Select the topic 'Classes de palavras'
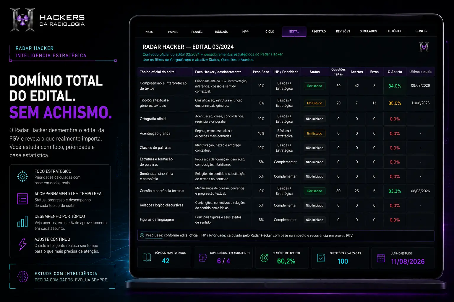 point(155,148)
